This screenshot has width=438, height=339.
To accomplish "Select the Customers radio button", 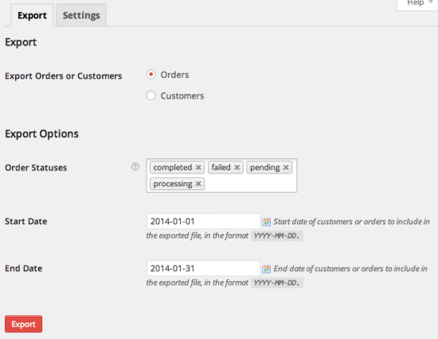I will (x=151, y=95).
